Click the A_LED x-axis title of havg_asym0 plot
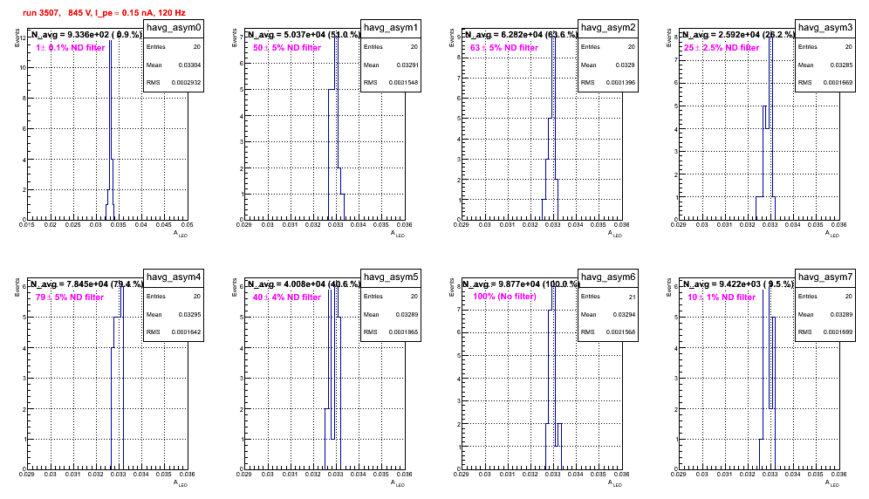Screen dimensions: 869x499 coord(181,234)
